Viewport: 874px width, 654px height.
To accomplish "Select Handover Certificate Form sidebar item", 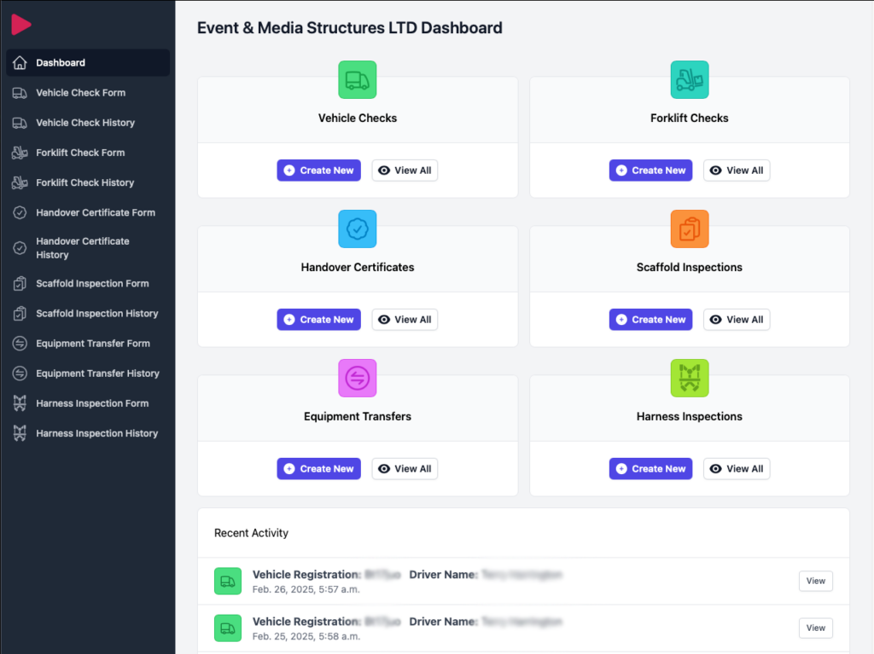I will tap(95, 212).
